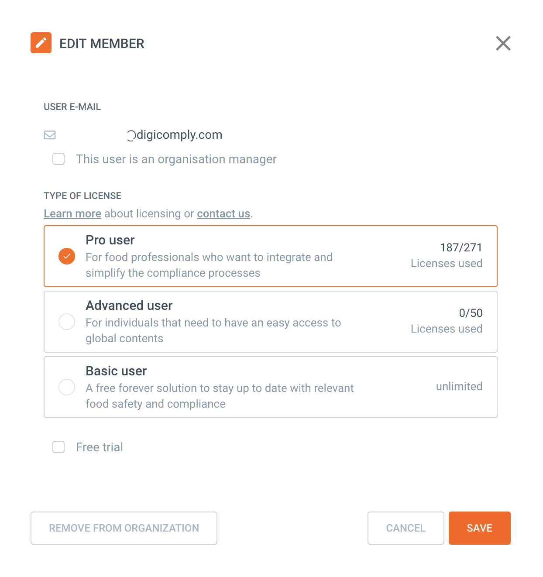Click the Pro user license description text
The image size is (543, 577).
[x=209, y=265]
